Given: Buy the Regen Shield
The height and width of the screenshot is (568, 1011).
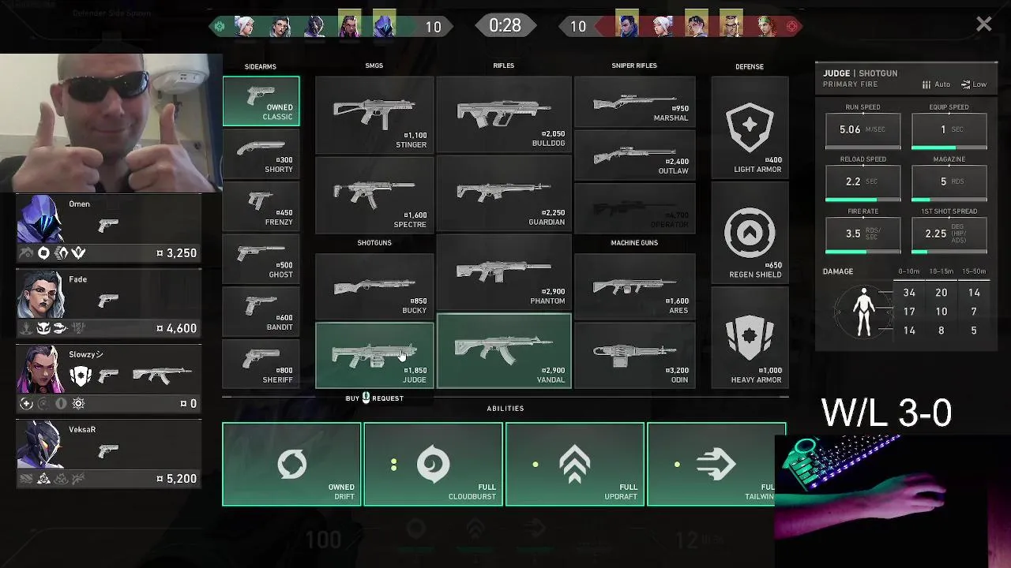Looking at the screenshot, I should pos(750,233).
